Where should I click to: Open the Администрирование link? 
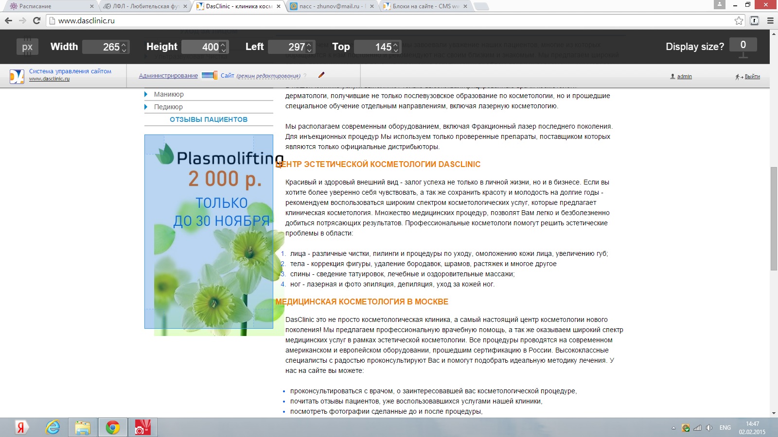click(168, 76)
